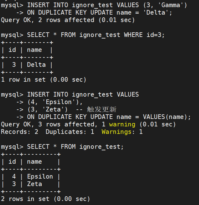Click the 'Duplicates: 1' text
This screenshot has width=199, height=205.
[x=70, y=132]
